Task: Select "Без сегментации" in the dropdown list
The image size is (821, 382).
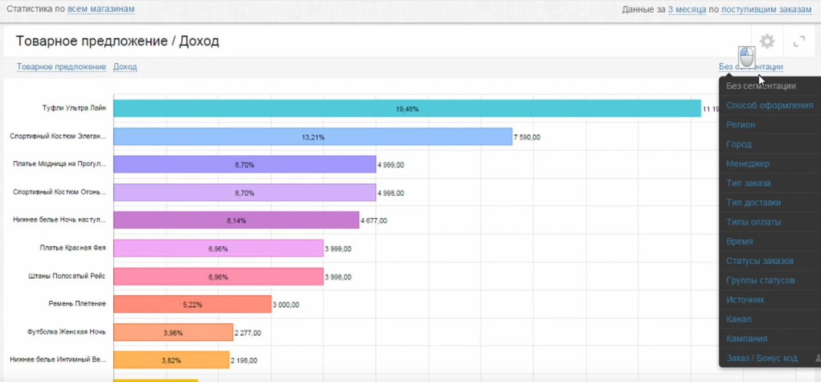Action: tap(761, 86)
